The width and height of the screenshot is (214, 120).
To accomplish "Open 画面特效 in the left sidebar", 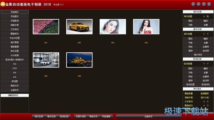I will tap(15, 34).
